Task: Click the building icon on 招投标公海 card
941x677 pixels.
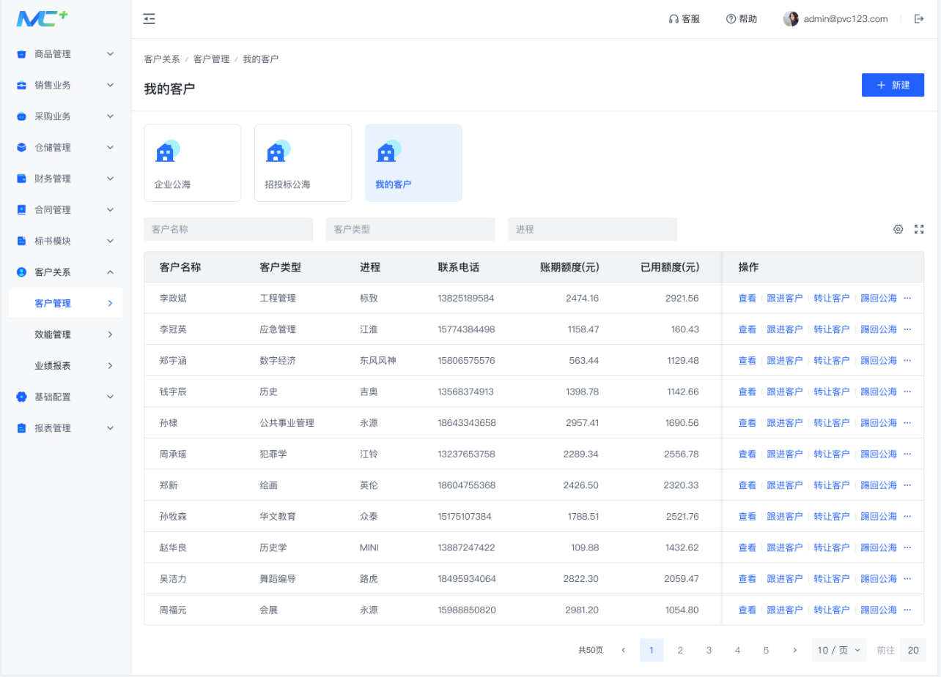Action: (x=277, y=151)
